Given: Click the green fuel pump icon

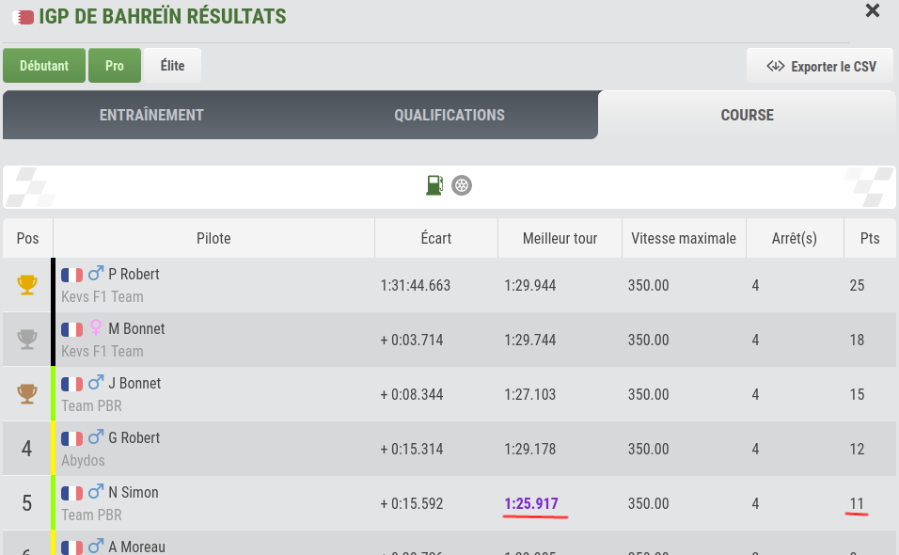Looking at the screenshot, I should tap(434, 185).
